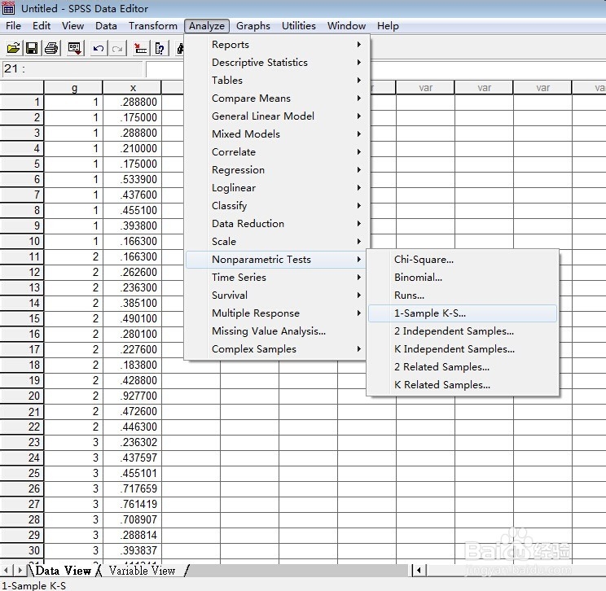Choose K Independent Samples test
606x591 pixels.
463,348
